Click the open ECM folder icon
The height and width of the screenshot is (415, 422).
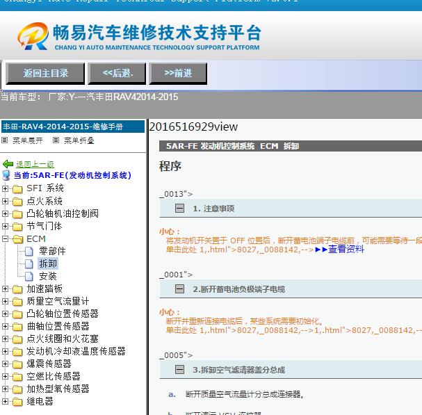(x=17, y=239)
